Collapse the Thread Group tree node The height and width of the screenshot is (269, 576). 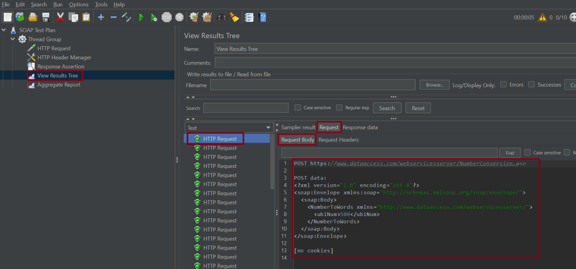pos(13,39)
